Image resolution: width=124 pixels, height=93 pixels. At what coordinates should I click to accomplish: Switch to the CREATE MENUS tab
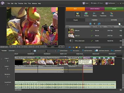tap(95, 9)
